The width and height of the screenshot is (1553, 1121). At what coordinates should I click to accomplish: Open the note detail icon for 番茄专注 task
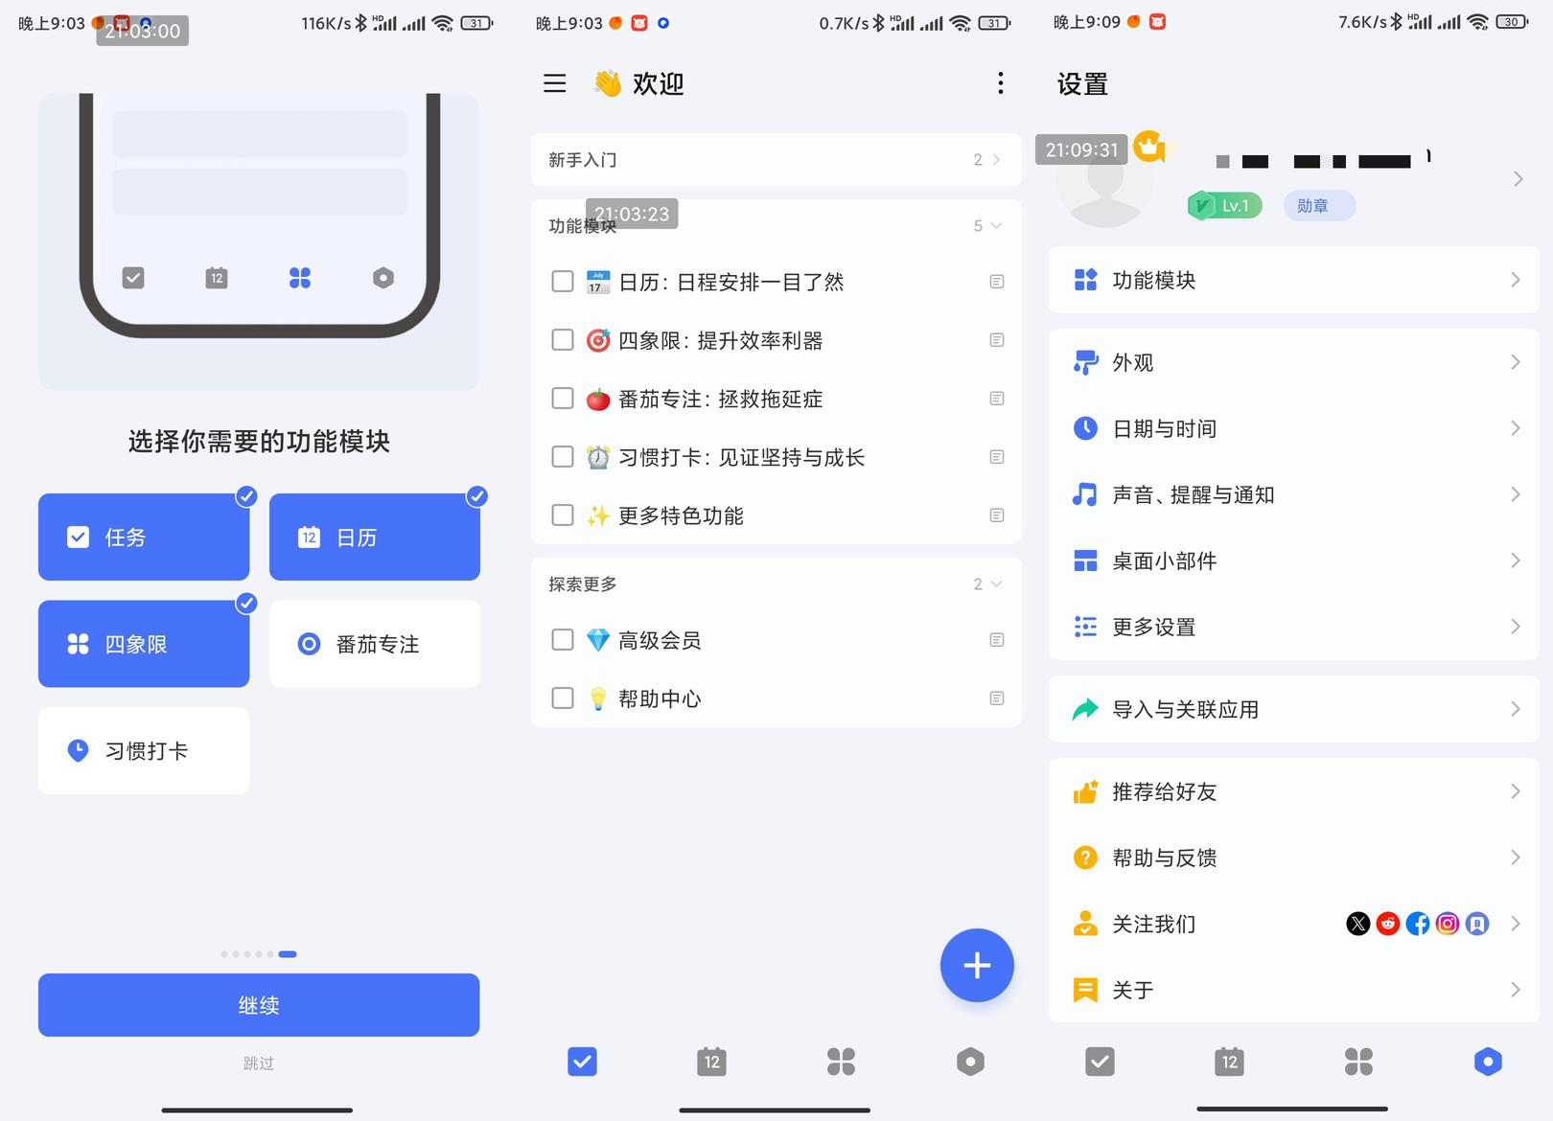pyautogui.click(x=996, y=399)
